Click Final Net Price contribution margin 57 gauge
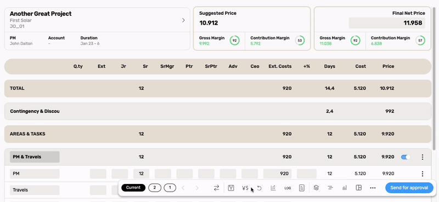The image size is (439, 202). click(x=420, y=41)
